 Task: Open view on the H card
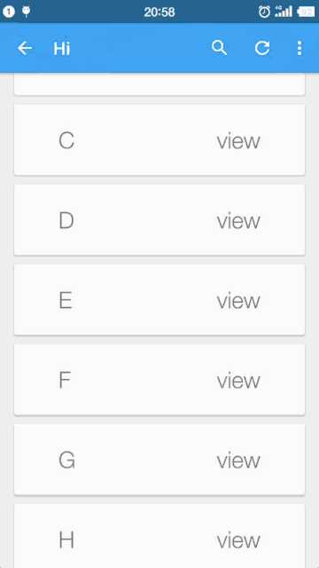pyautogui.click(x=238, y=540)
